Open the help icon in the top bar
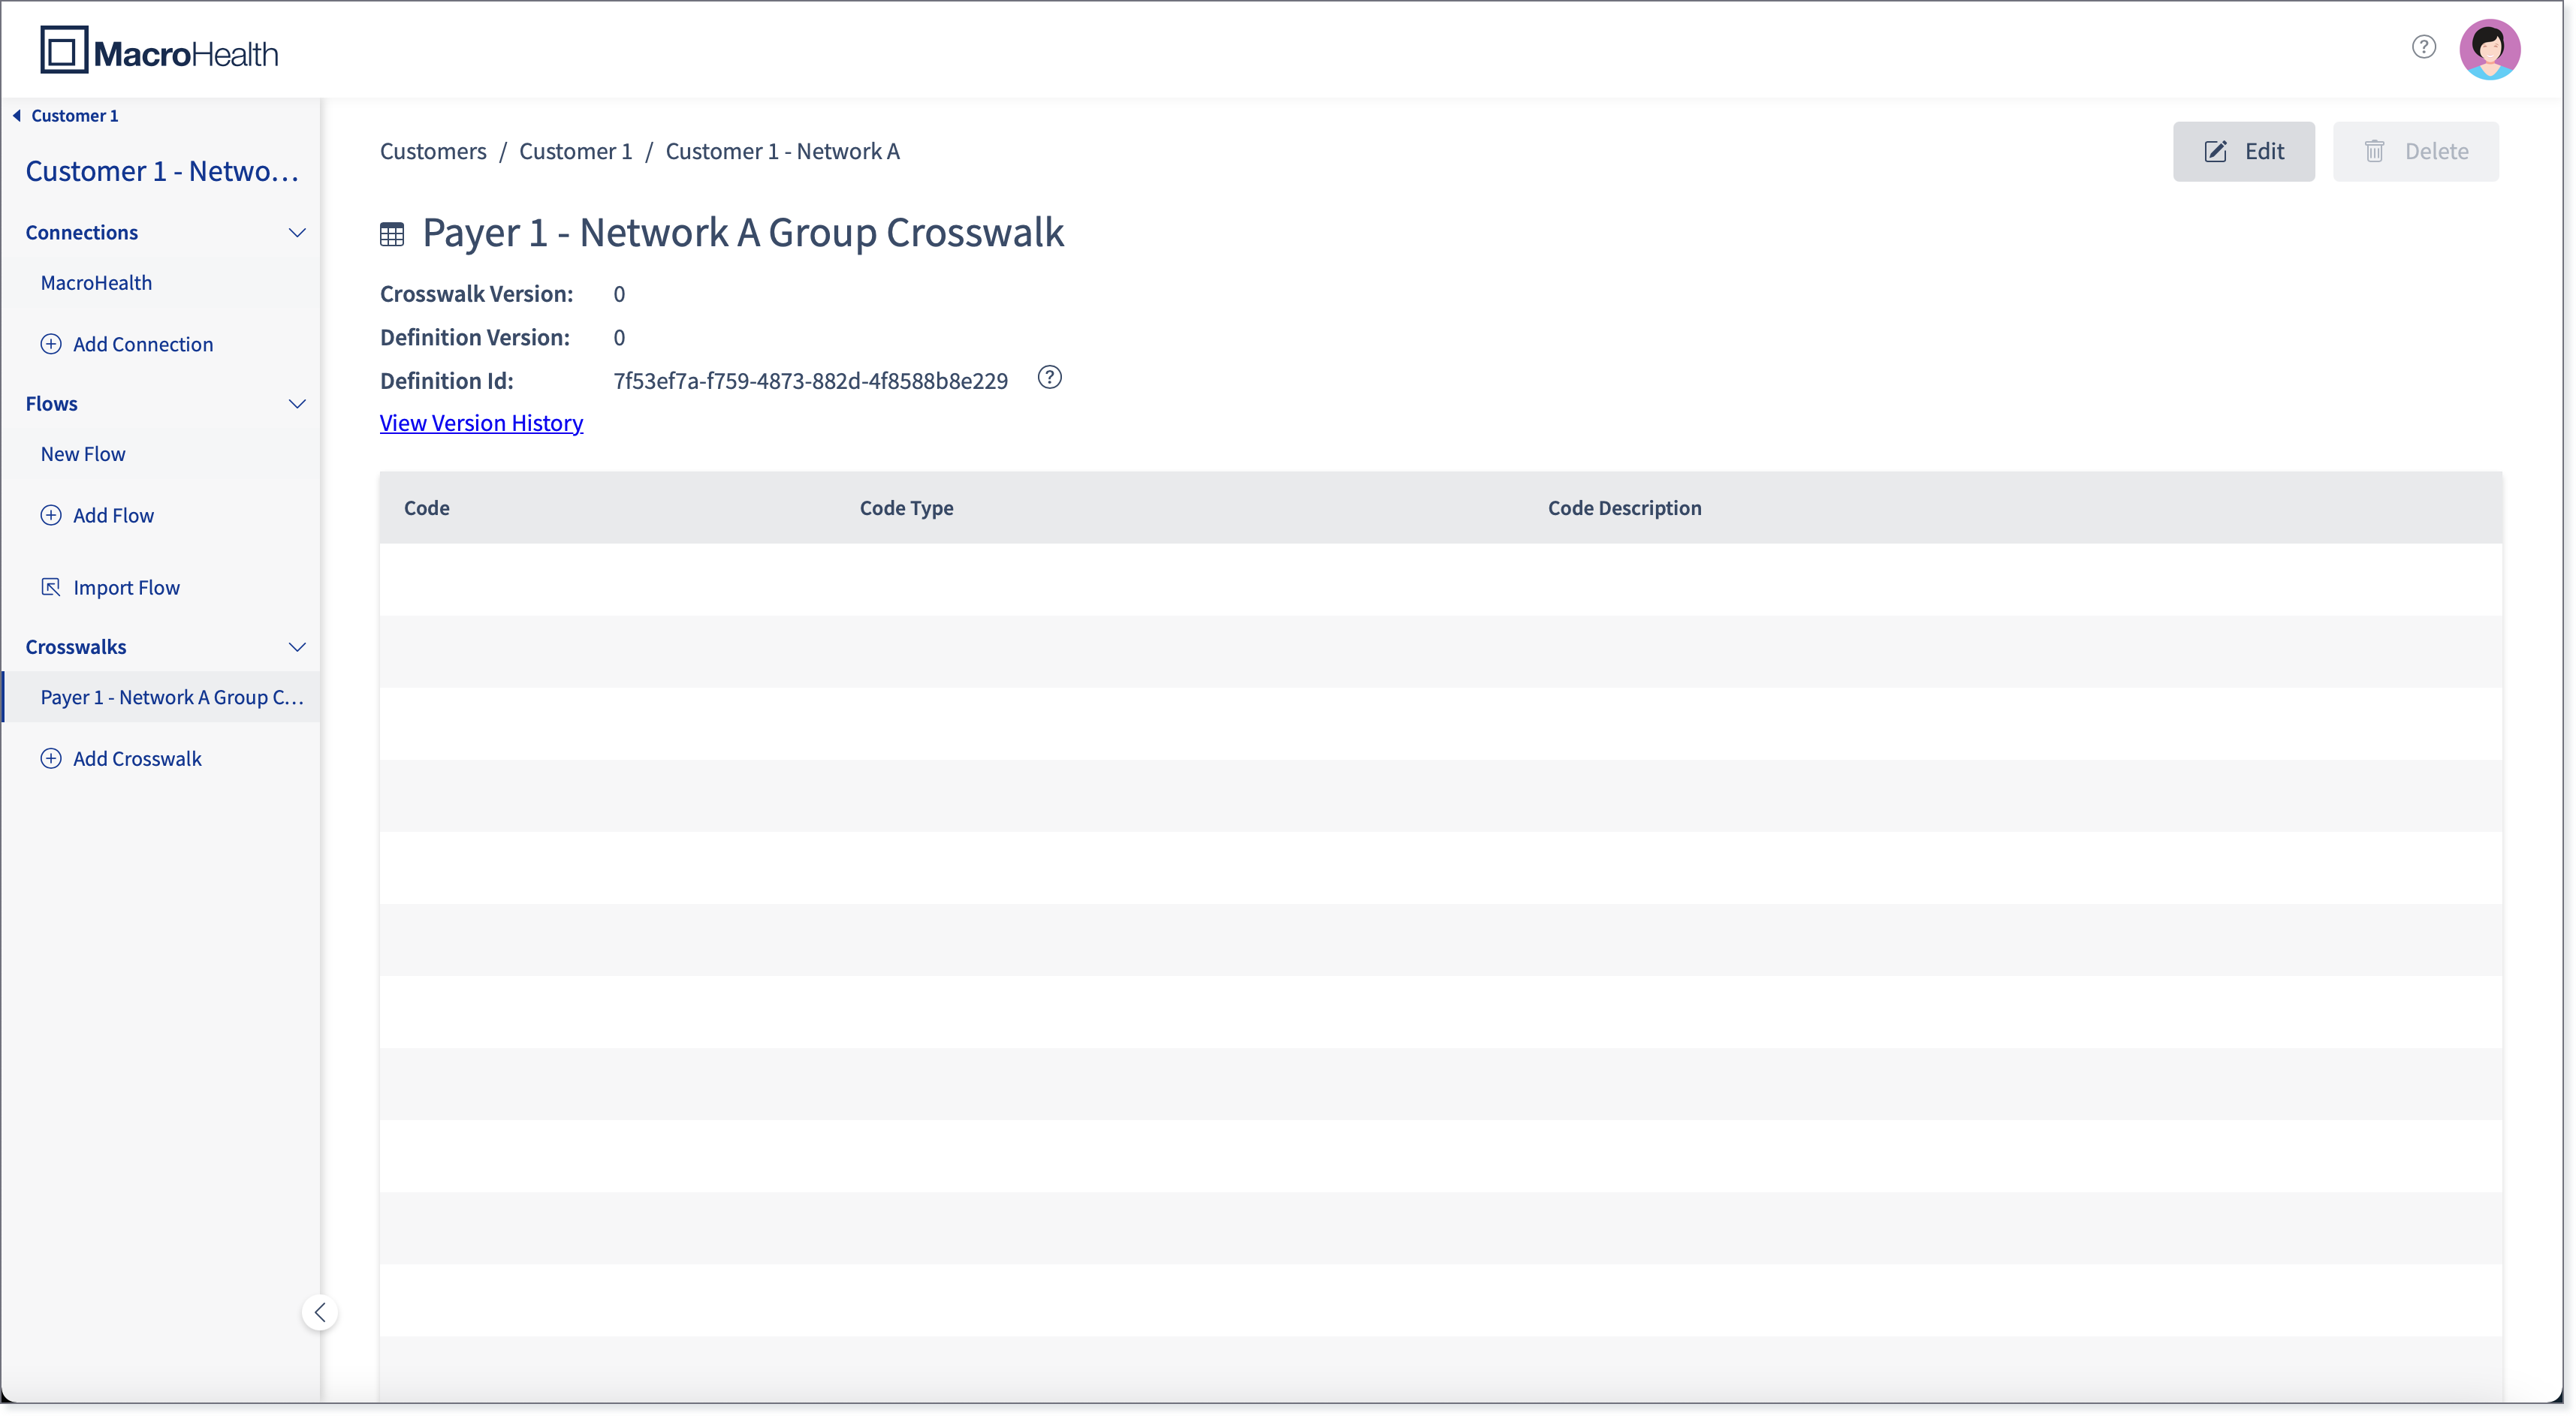 [x=2424, y=47]
